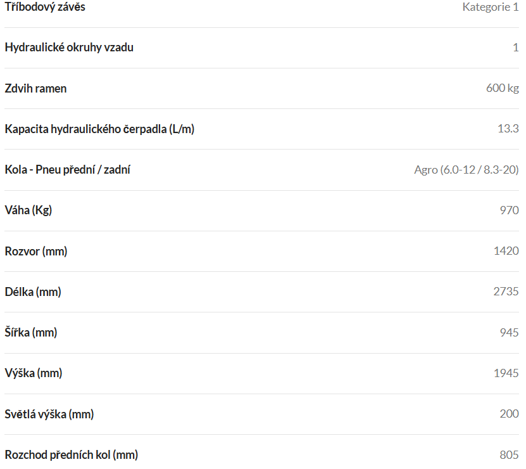Click the Délka (mm) label

(x=33, y=292)
